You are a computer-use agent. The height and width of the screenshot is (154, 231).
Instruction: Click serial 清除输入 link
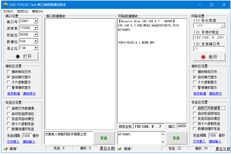pos(29,142)
